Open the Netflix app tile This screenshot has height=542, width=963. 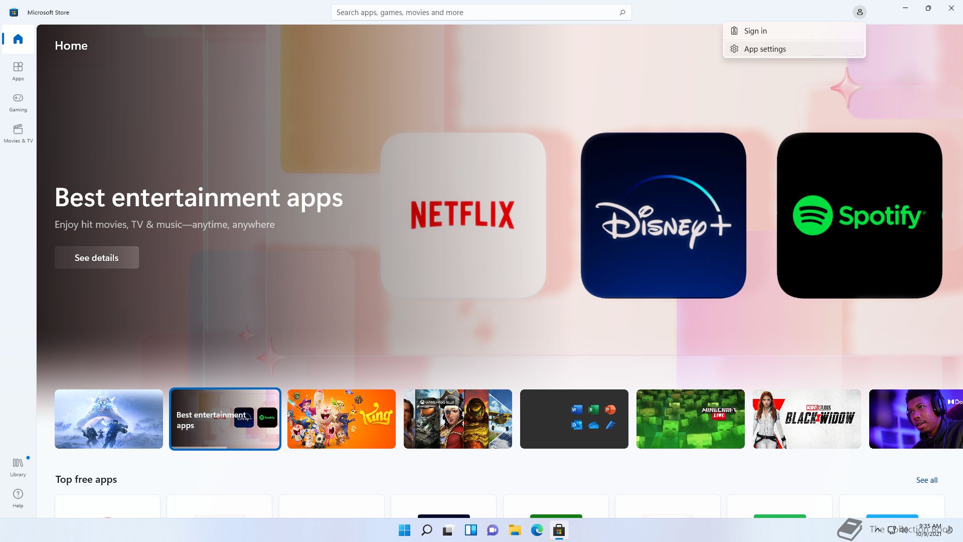click(x=463, y=215)
